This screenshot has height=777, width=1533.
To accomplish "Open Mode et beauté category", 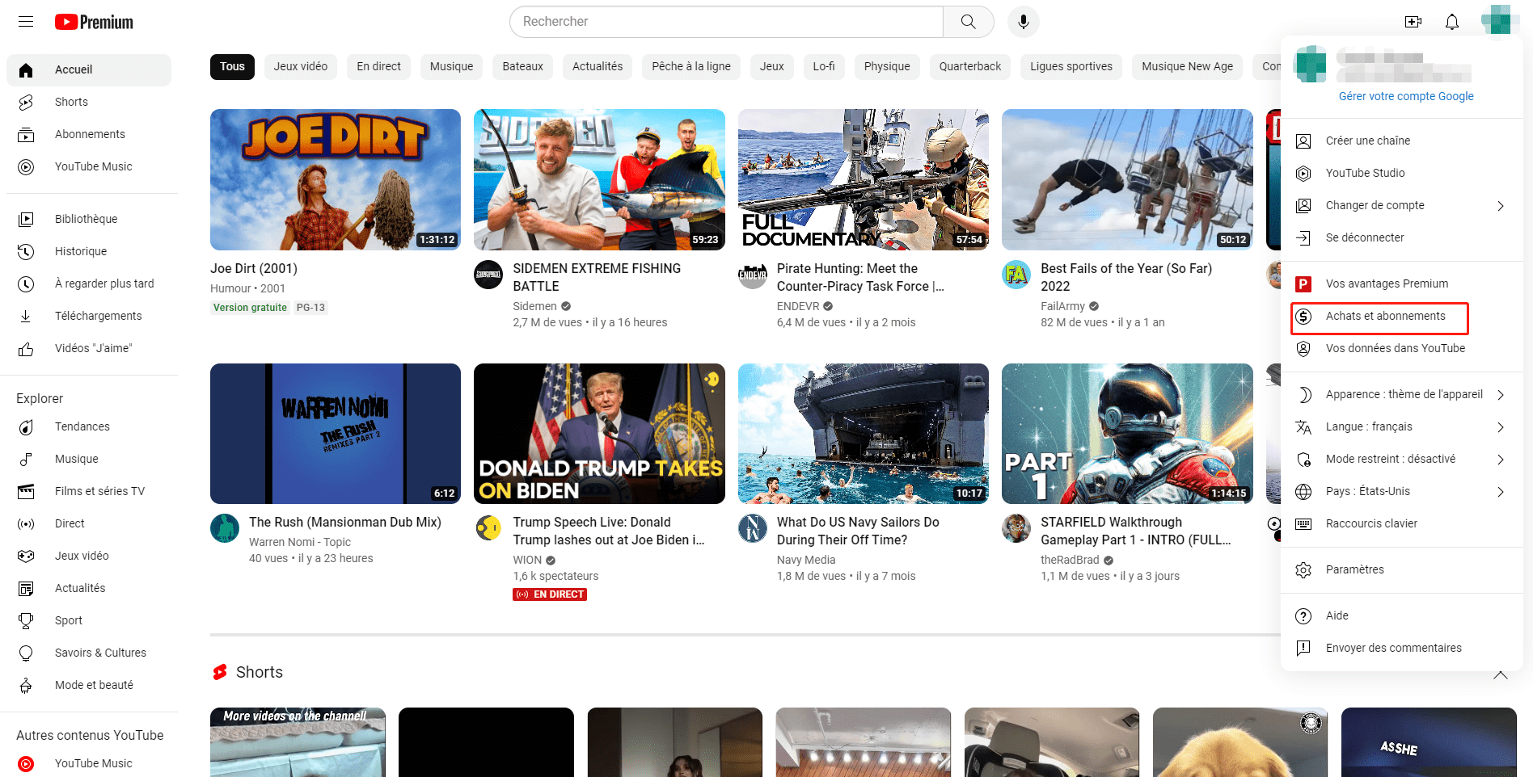I will point(89,685).
